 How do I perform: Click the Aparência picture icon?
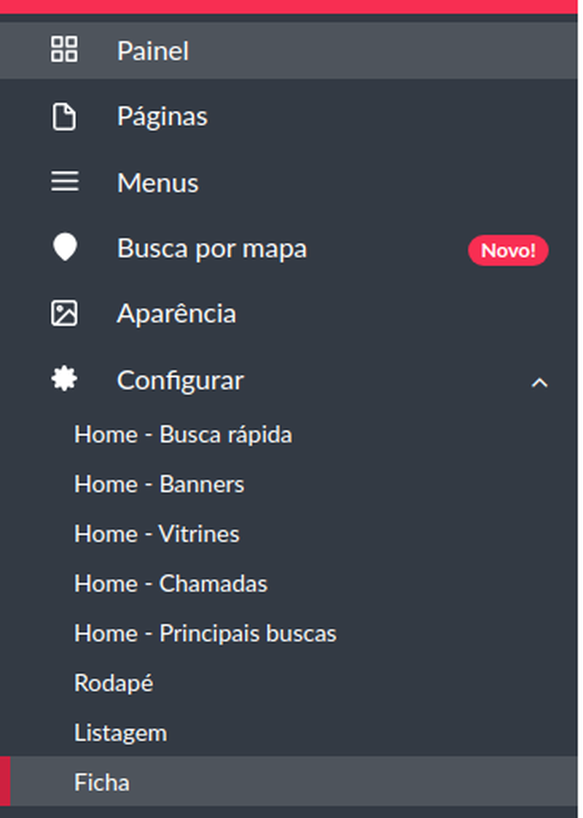(64, 313)
